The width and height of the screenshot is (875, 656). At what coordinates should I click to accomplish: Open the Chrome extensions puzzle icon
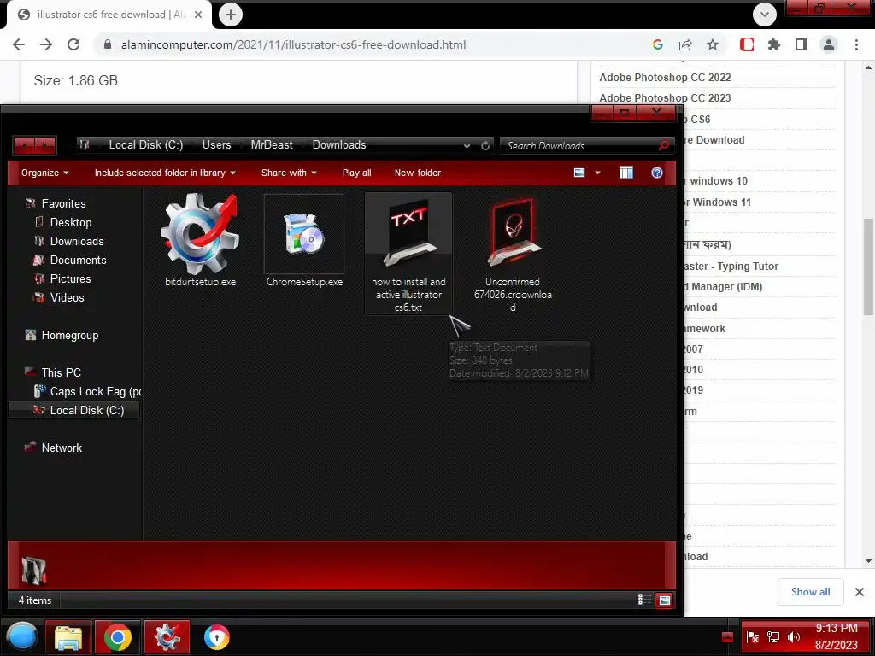[x=774, y=44]
